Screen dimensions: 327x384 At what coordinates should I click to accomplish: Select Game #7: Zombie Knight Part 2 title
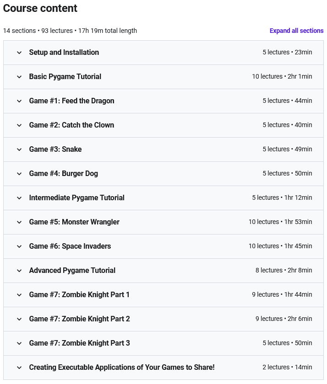point(80,319)
